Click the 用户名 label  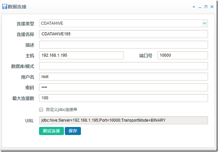click(x=27, y=77)
